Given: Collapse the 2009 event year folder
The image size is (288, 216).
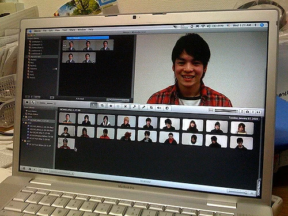Looking at the screenshot, I should click(x=24, y=116).
